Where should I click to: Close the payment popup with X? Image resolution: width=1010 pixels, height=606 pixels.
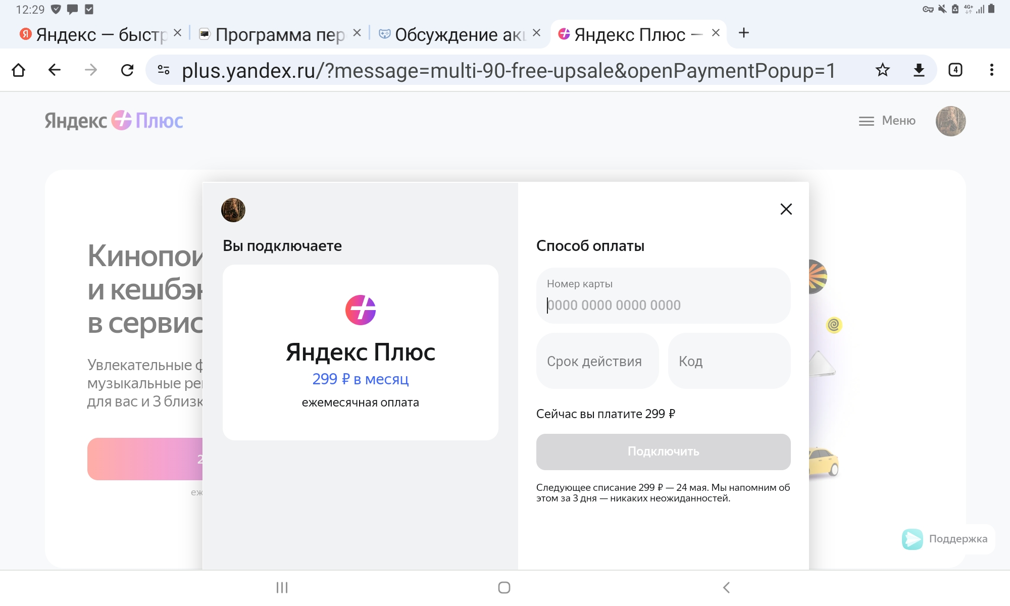[x=786, y=209]
